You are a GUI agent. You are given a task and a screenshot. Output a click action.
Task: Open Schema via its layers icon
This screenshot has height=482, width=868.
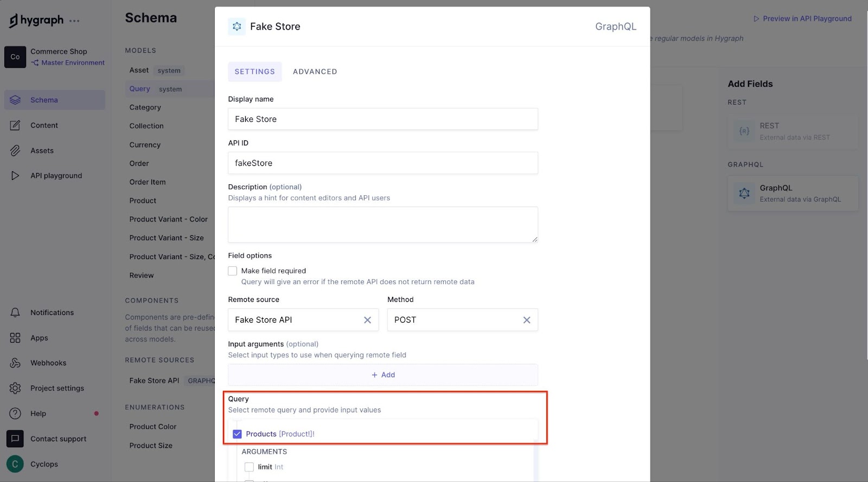pyautogui.click(x=15, y=100)
